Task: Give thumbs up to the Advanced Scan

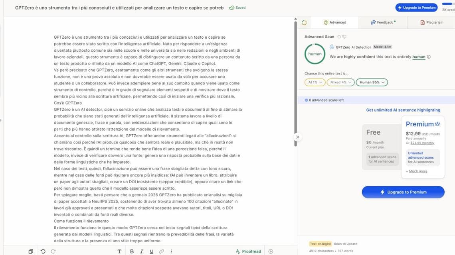Action: [338, 37]
